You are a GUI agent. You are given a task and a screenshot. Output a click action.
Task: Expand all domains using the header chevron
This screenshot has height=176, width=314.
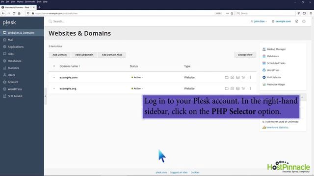click(54, 66)
